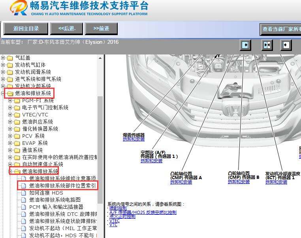Click the 燃油和排放系统 DTC document icon
301x238 pixels.
[x=24, y=214]
